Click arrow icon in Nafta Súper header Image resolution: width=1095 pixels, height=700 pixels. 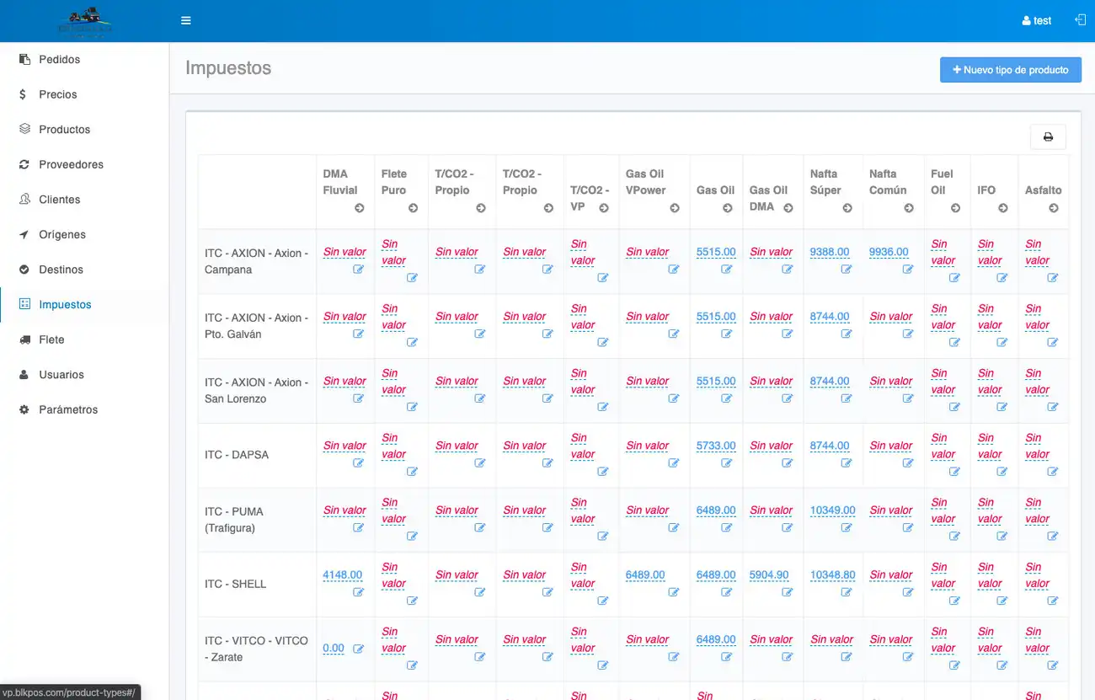tap(847, 208)
